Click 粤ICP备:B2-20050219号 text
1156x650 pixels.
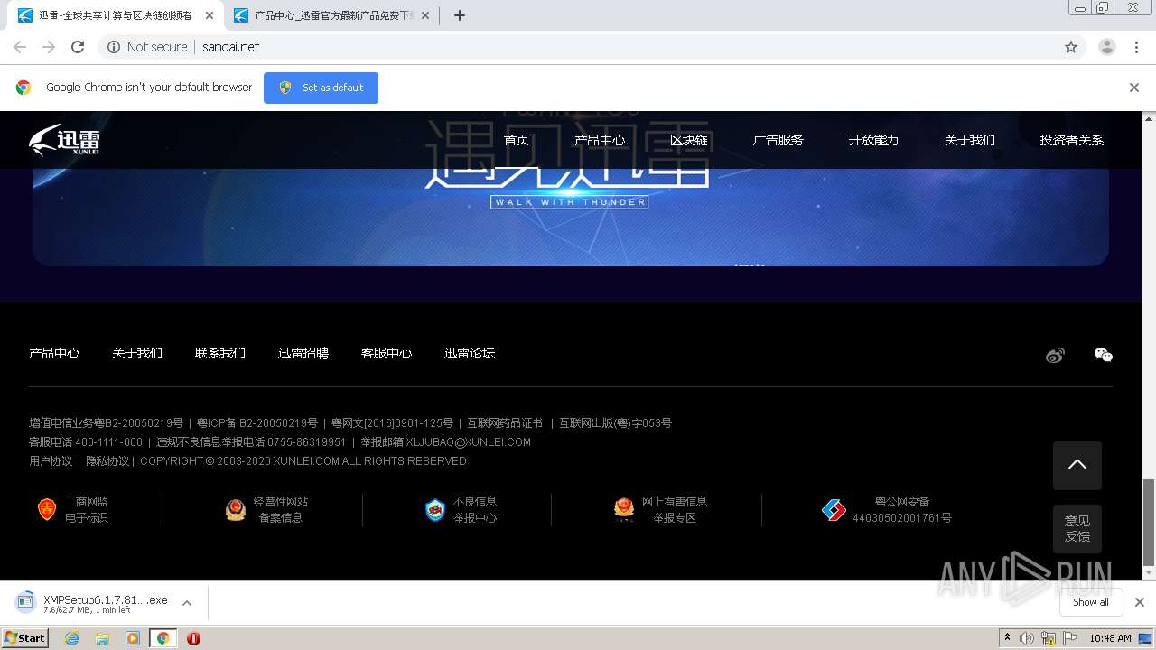pyautogui.click(x=257, y=423)
